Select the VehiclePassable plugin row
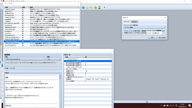This screenshot has height=108, width=192. pos(42,29)
